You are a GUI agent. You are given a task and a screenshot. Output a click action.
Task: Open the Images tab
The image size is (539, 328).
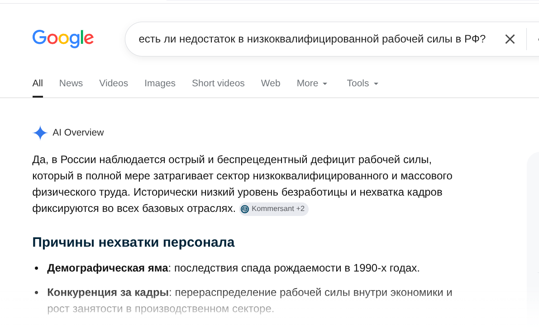(160, 84)
